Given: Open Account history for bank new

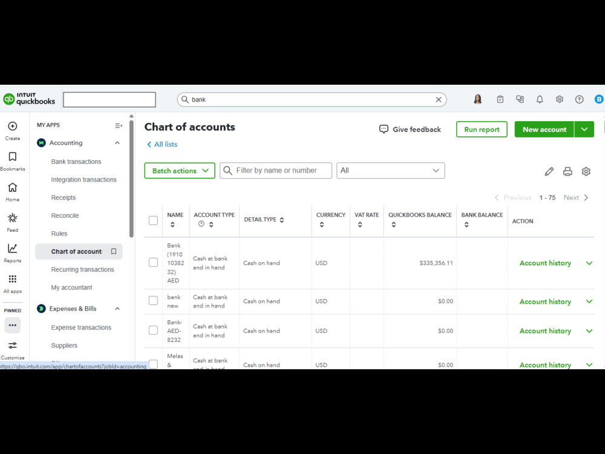Looking at the screenshot, I should point(545,301).
